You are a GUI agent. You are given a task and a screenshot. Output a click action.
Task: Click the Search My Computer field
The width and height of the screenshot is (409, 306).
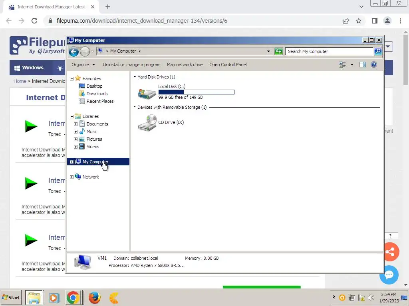coord(329,51)
